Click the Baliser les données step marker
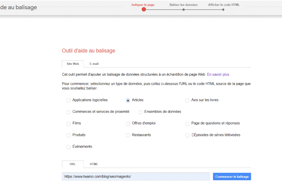Image resolution: width=282 pixels, height=187 pixels. coord(183,10)
